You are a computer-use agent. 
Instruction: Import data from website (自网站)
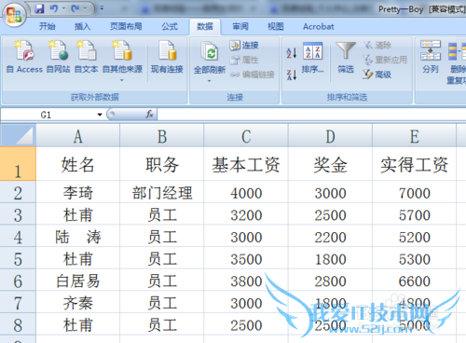click(58, 57)
